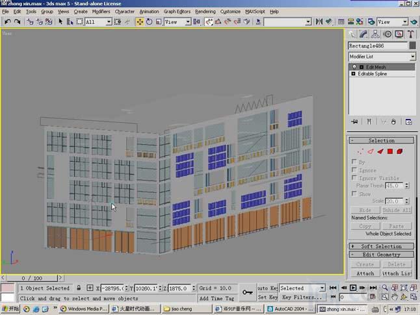Activate the Select and Rotate tool
The height and width of the screenshot is (315, 420).
[149, 21]
